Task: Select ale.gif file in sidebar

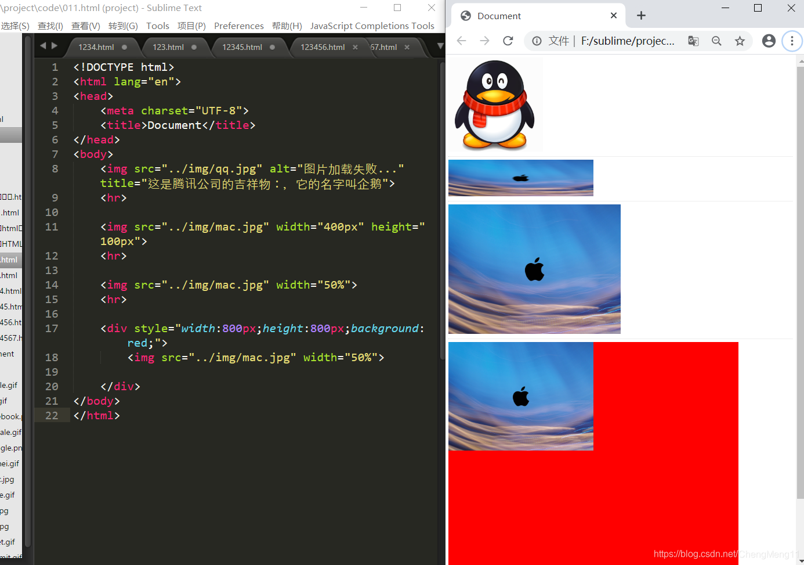Action: click(x=11, y=432)
